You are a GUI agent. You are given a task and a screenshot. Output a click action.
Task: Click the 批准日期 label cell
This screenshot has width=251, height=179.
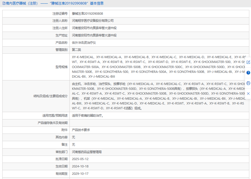click(x=36, y=159)
